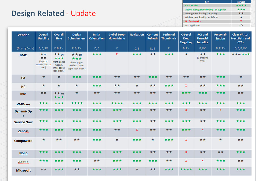Select the Technical Thumbnails column header
Image resolution: width=256 pixels, height=181 pixels.
169,36
